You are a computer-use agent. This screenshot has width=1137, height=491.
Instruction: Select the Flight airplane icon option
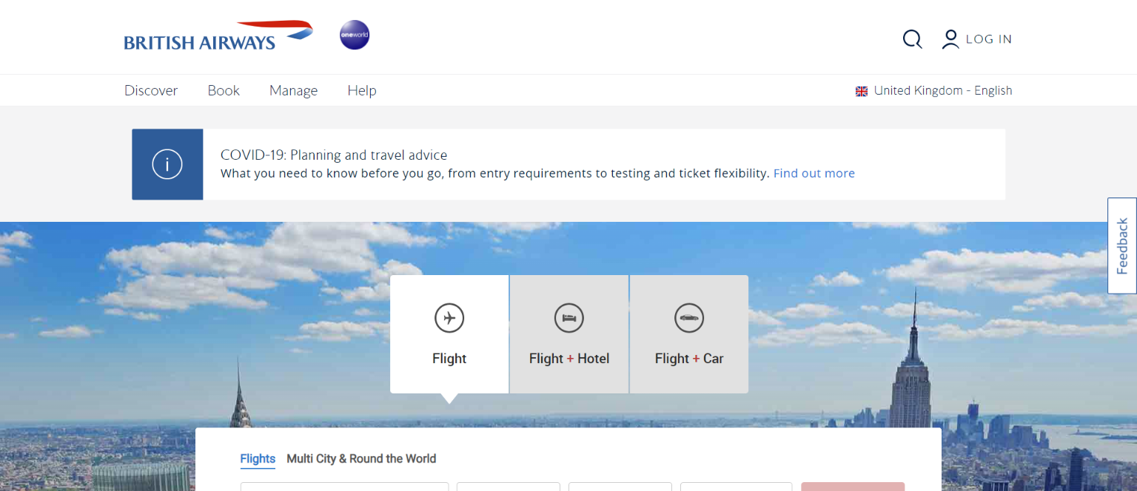tap(449, 319)
